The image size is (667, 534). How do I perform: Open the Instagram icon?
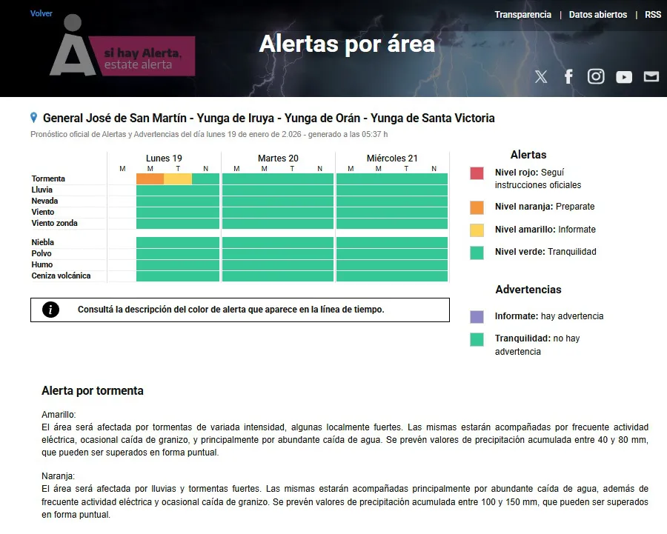click(596, 76)
